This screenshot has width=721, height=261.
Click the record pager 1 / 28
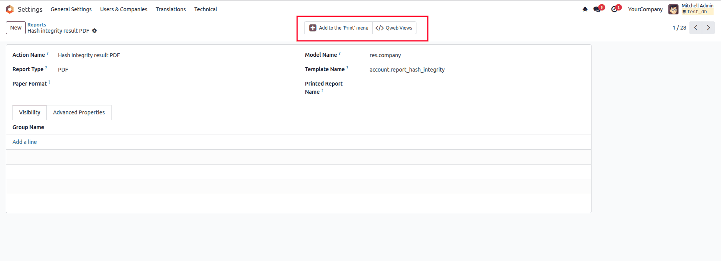click(679, 28)
